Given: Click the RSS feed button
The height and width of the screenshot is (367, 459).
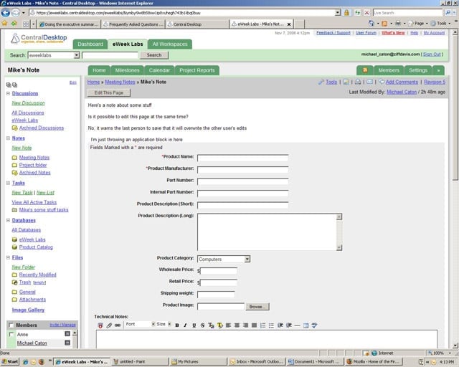Looking at the screenshot, I should pyautogui.click(x=365, y=70).
